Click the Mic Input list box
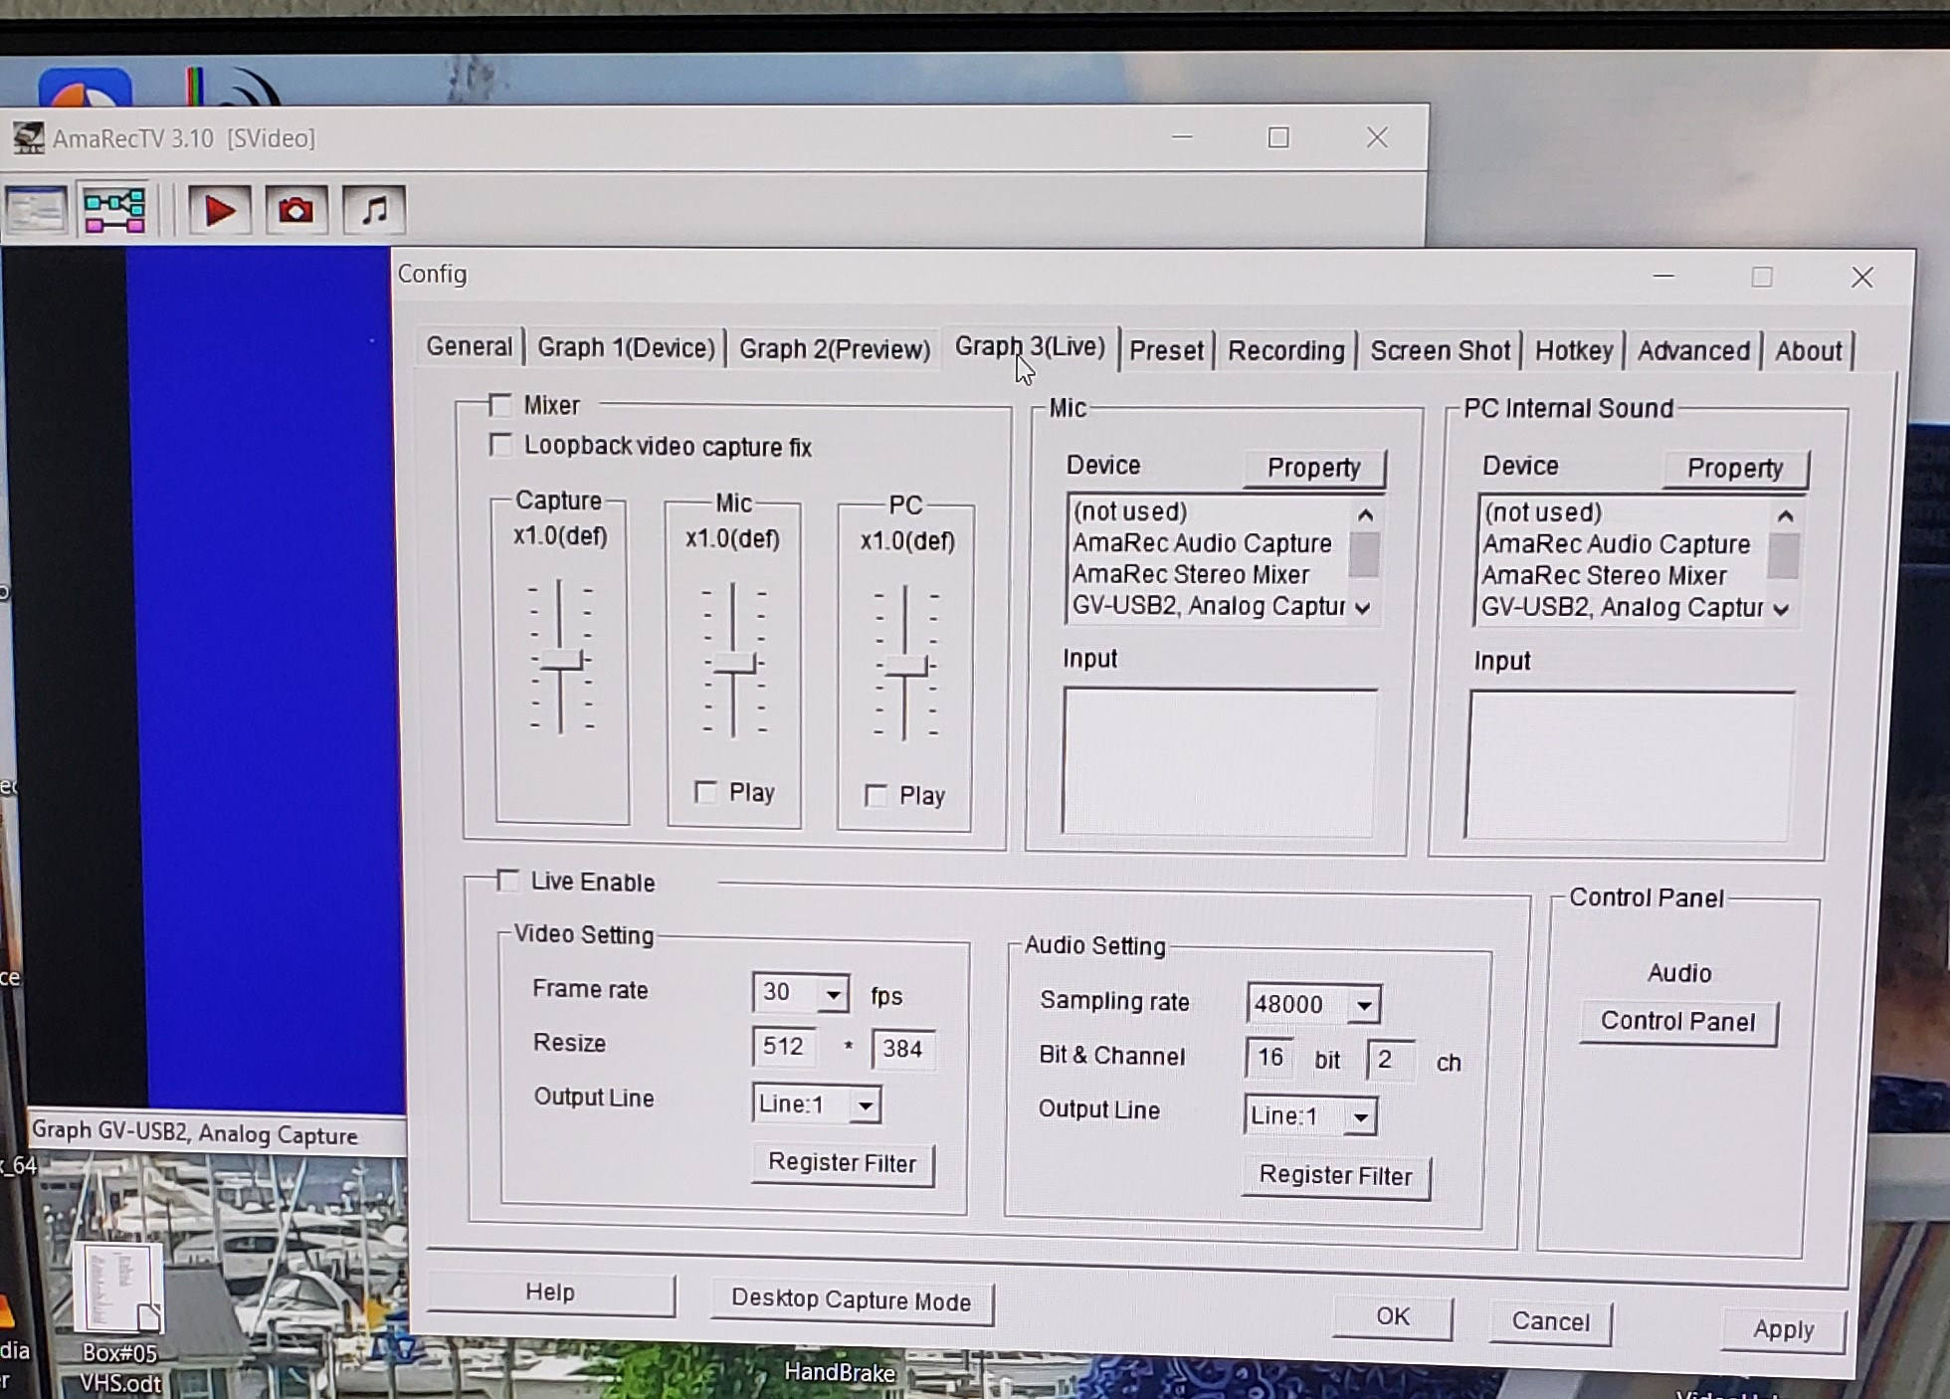 (x=1220, y=760)
